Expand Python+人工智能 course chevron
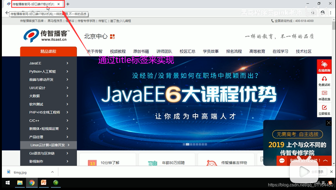The image size is (336, 190). [67, 72]
